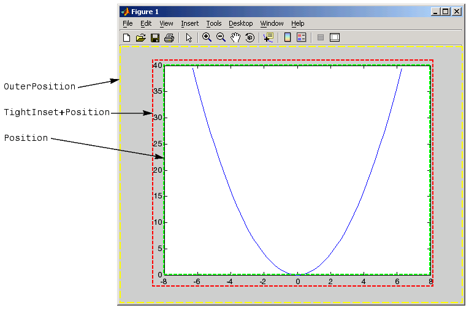469x316 pixels.
Task: Open a file with the folder icon
Action: (140, 37)
